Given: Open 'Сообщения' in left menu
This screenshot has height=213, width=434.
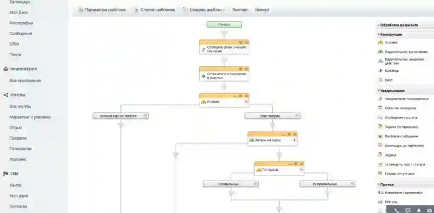Looking at the screenshot, I should tap(21, 34).
